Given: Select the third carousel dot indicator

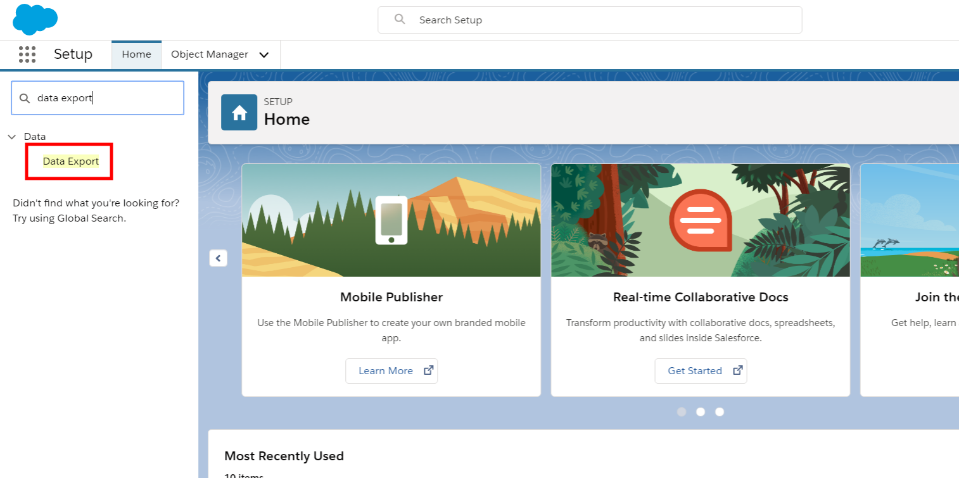Looking at the screenshot, I should pyautogui.click(x=720, y=412).
